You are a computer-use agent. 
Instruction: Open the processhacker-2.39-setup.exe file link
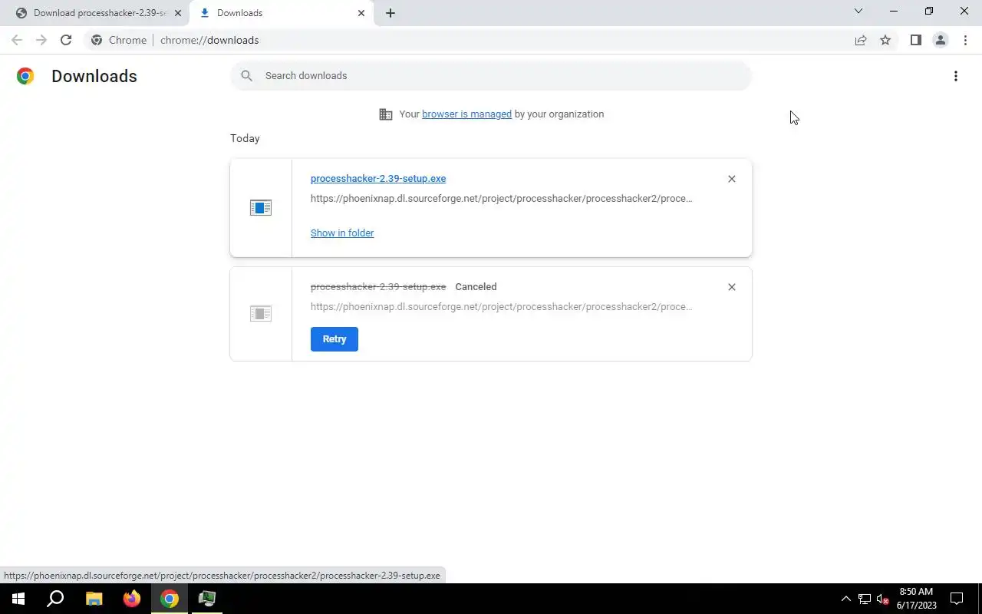378,178
